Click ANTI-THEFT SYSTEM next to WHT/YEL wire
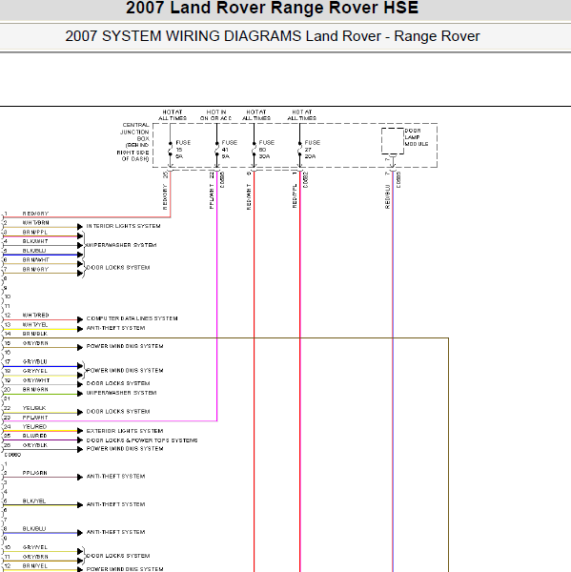 115,328
